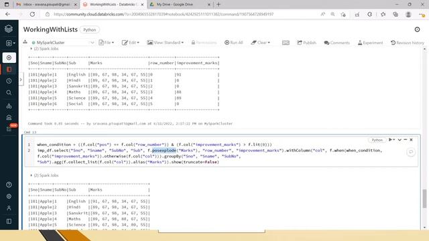Minimize the Cmd 13 cell
The width and height of the screenshot is (429, 241).
405,140
